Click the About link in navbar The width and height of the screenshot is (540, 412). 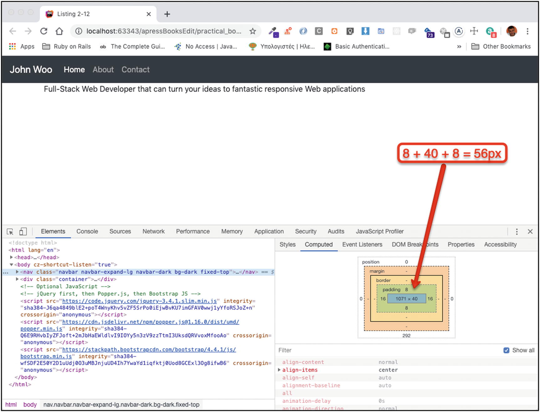pyautogui.click(x=103, y=69)
